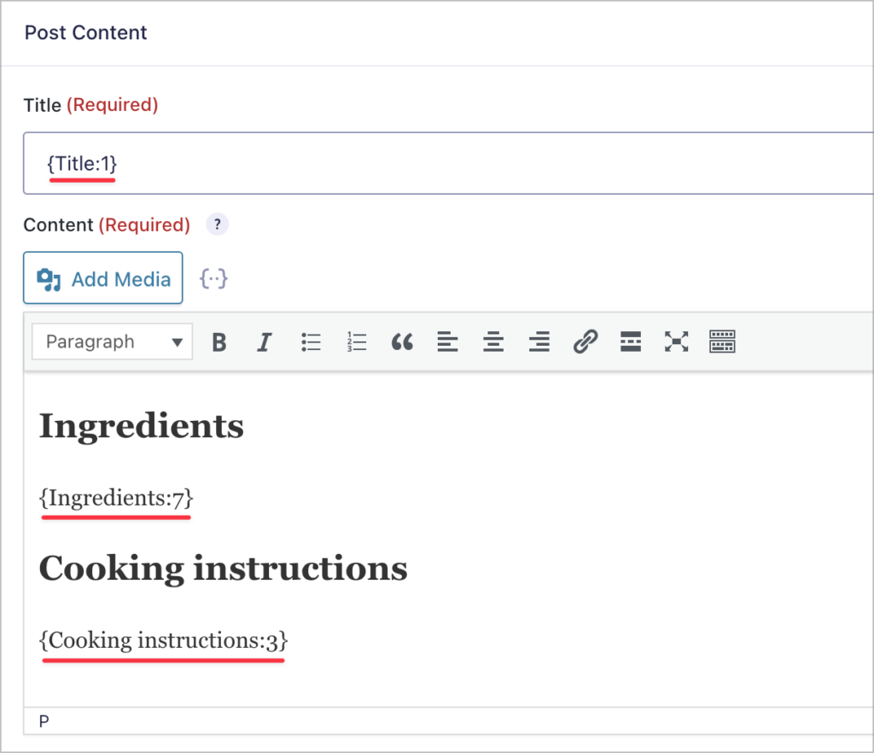This screenshot has height=753, width=874.
Task: Open the Paragraph style dropdown
Action: click(111, 341)
